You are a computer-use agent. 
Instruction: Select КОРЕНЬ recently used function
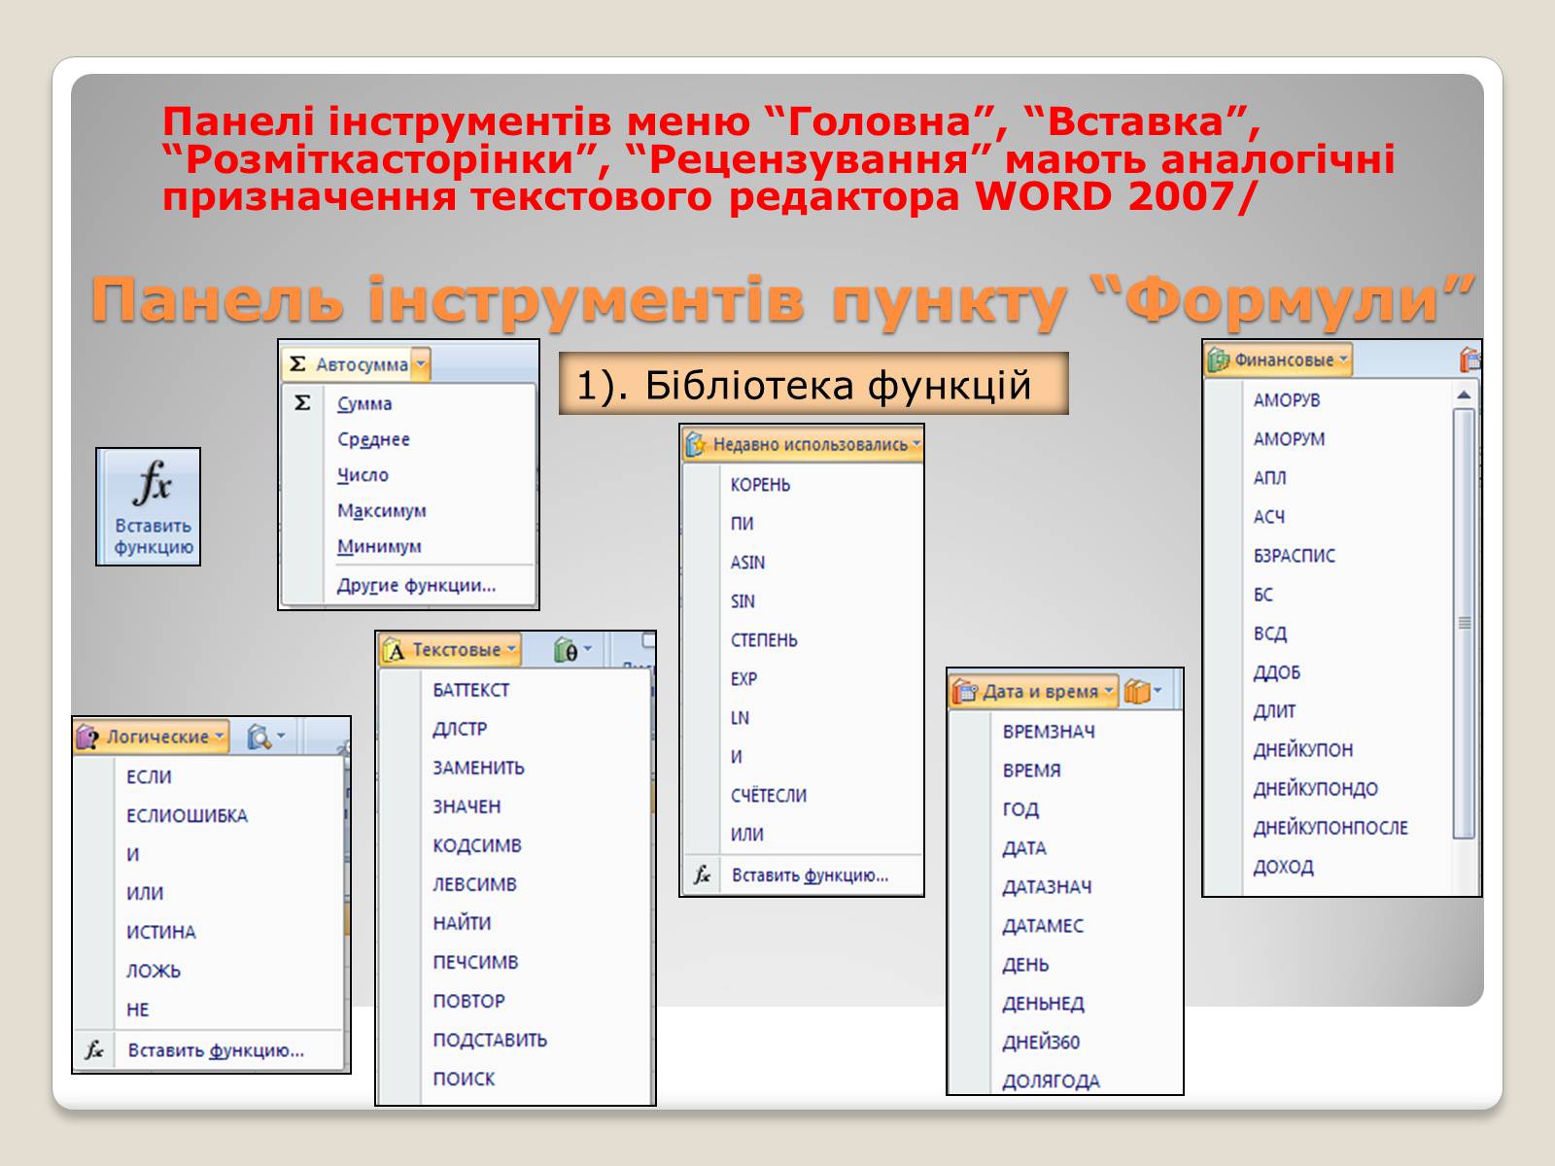[x=760, y=485]
